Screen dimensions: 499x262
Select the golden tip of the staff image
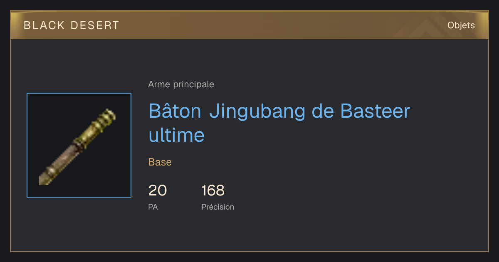104,120
